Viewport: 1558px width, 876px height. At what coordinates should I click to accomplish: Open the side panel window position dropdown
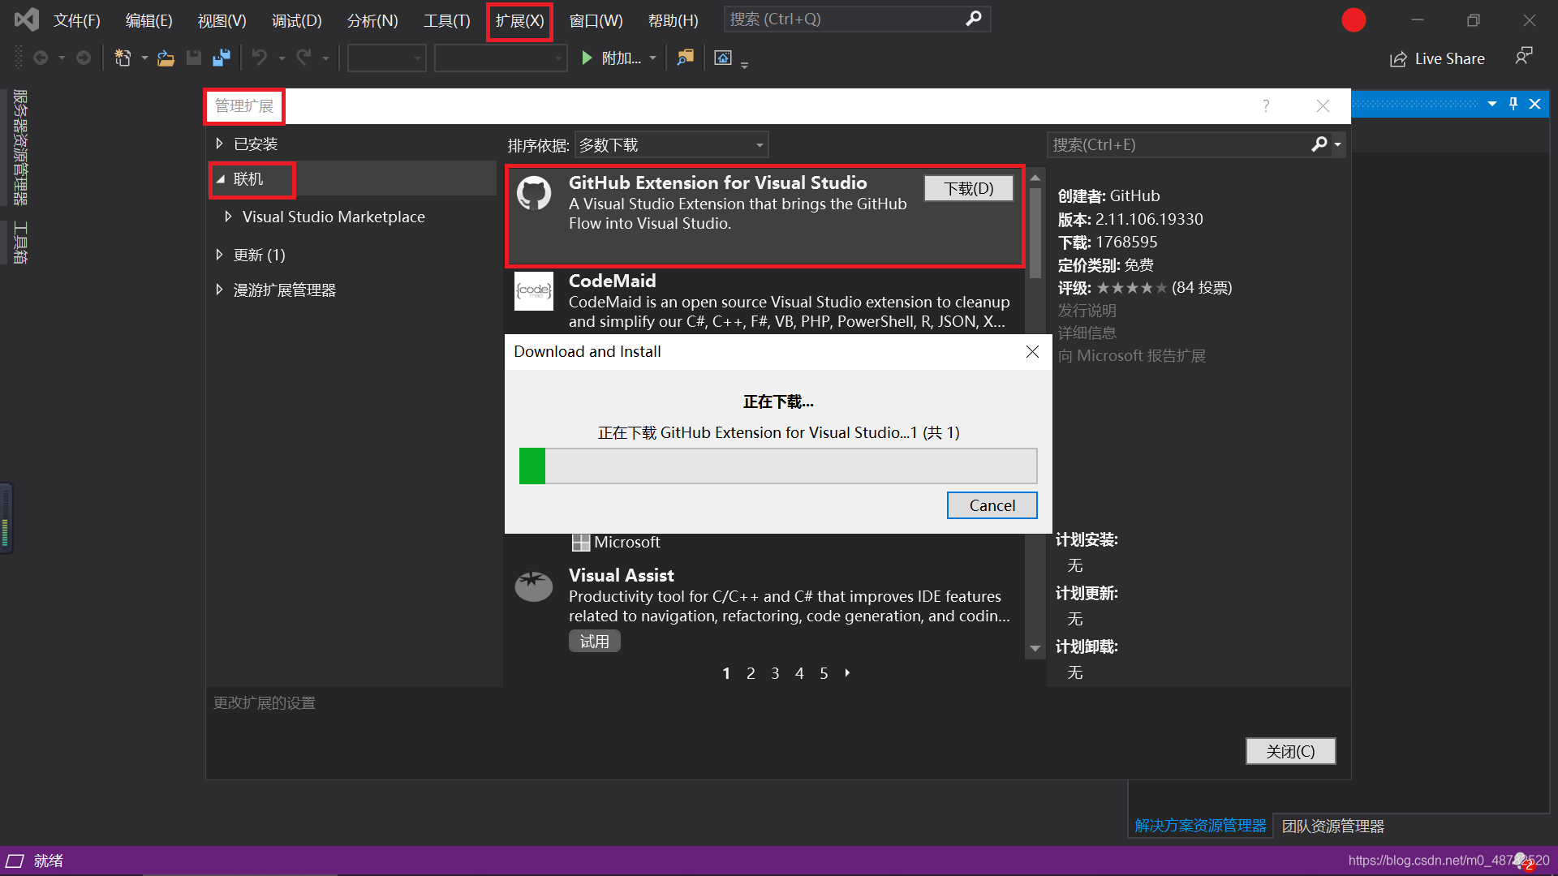[x=1492, y=104]
